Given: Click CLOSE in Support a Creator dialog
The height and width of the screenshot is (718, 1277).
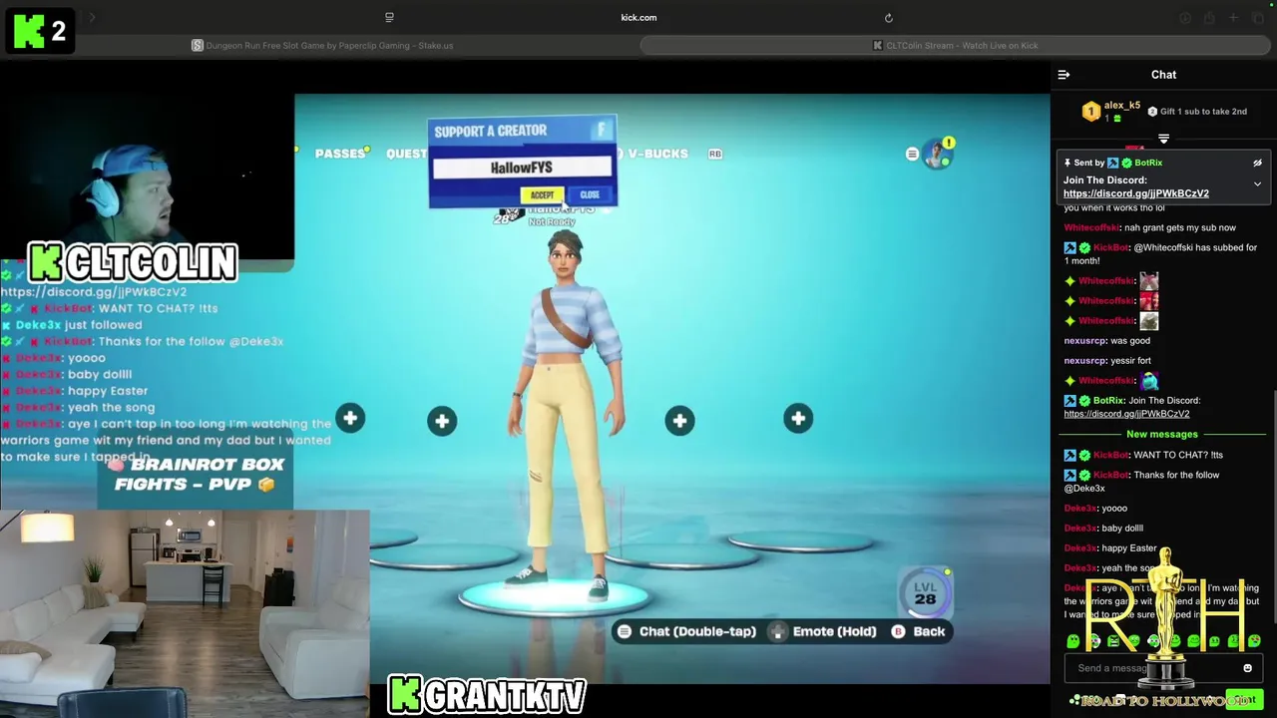Looking at the screenshot, I should click(590, 195).
